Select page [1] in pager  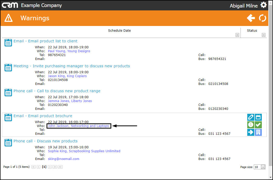coord(44,167)
